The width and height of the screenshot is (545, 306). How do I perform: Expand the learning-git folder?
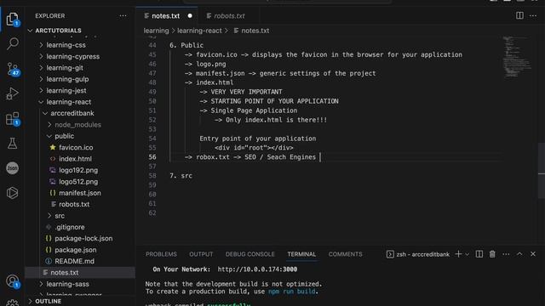[x=79, y=68]
